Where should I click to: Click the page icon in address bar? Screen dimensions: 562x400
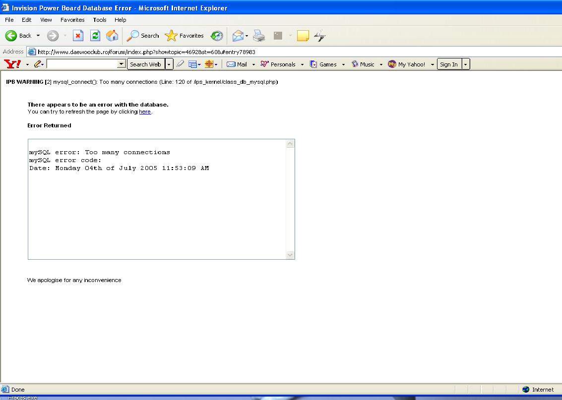tap(32, 52)
